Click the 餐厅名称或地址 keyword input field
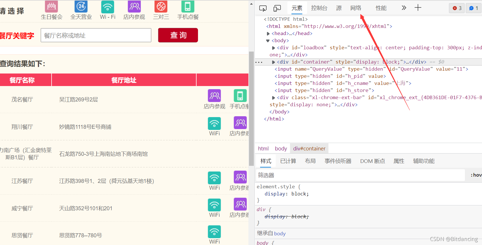 [x=96, y=35]
